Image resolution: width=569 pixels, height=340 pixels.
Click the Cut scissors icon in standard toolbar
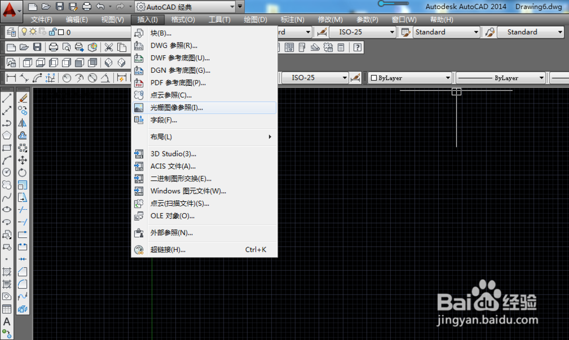coord(109,47)
